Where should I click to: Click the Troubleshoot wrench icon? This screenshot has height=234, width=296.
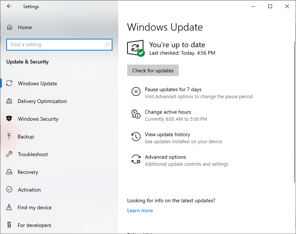[9, 154]
